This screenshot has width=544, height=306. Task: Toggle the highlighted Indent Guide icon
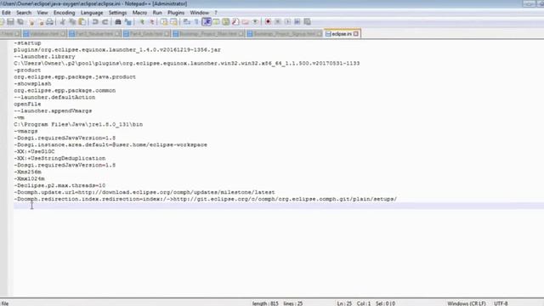(x=207, y=22)
